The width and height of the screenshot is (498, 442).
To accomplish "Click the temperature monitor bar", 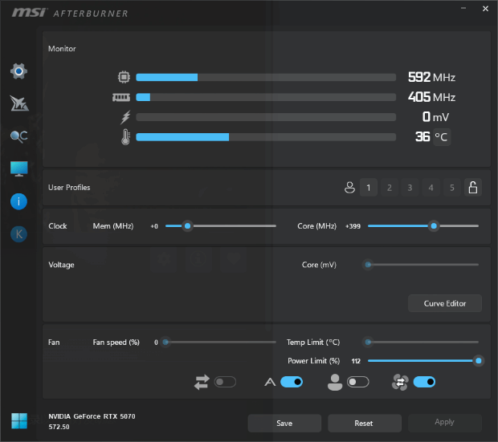I will click(x=266, y=137).
